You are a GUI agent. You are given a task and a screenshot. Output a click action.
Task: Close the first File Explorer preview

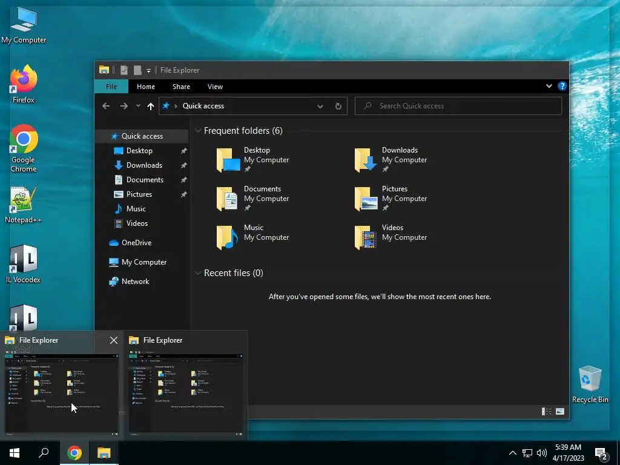[113, 340]
